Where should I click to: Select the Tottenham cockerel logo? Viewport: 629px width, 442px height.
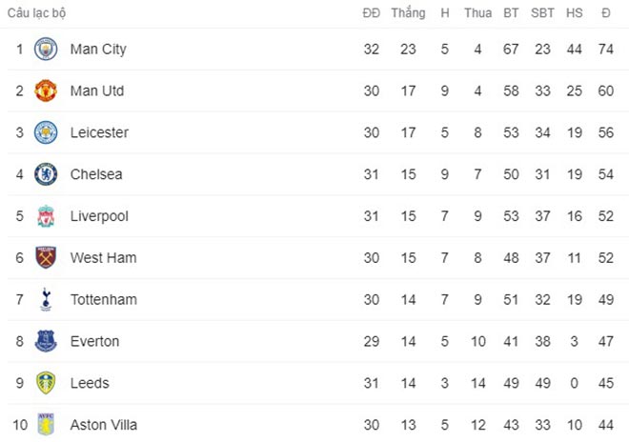point(46,299)
